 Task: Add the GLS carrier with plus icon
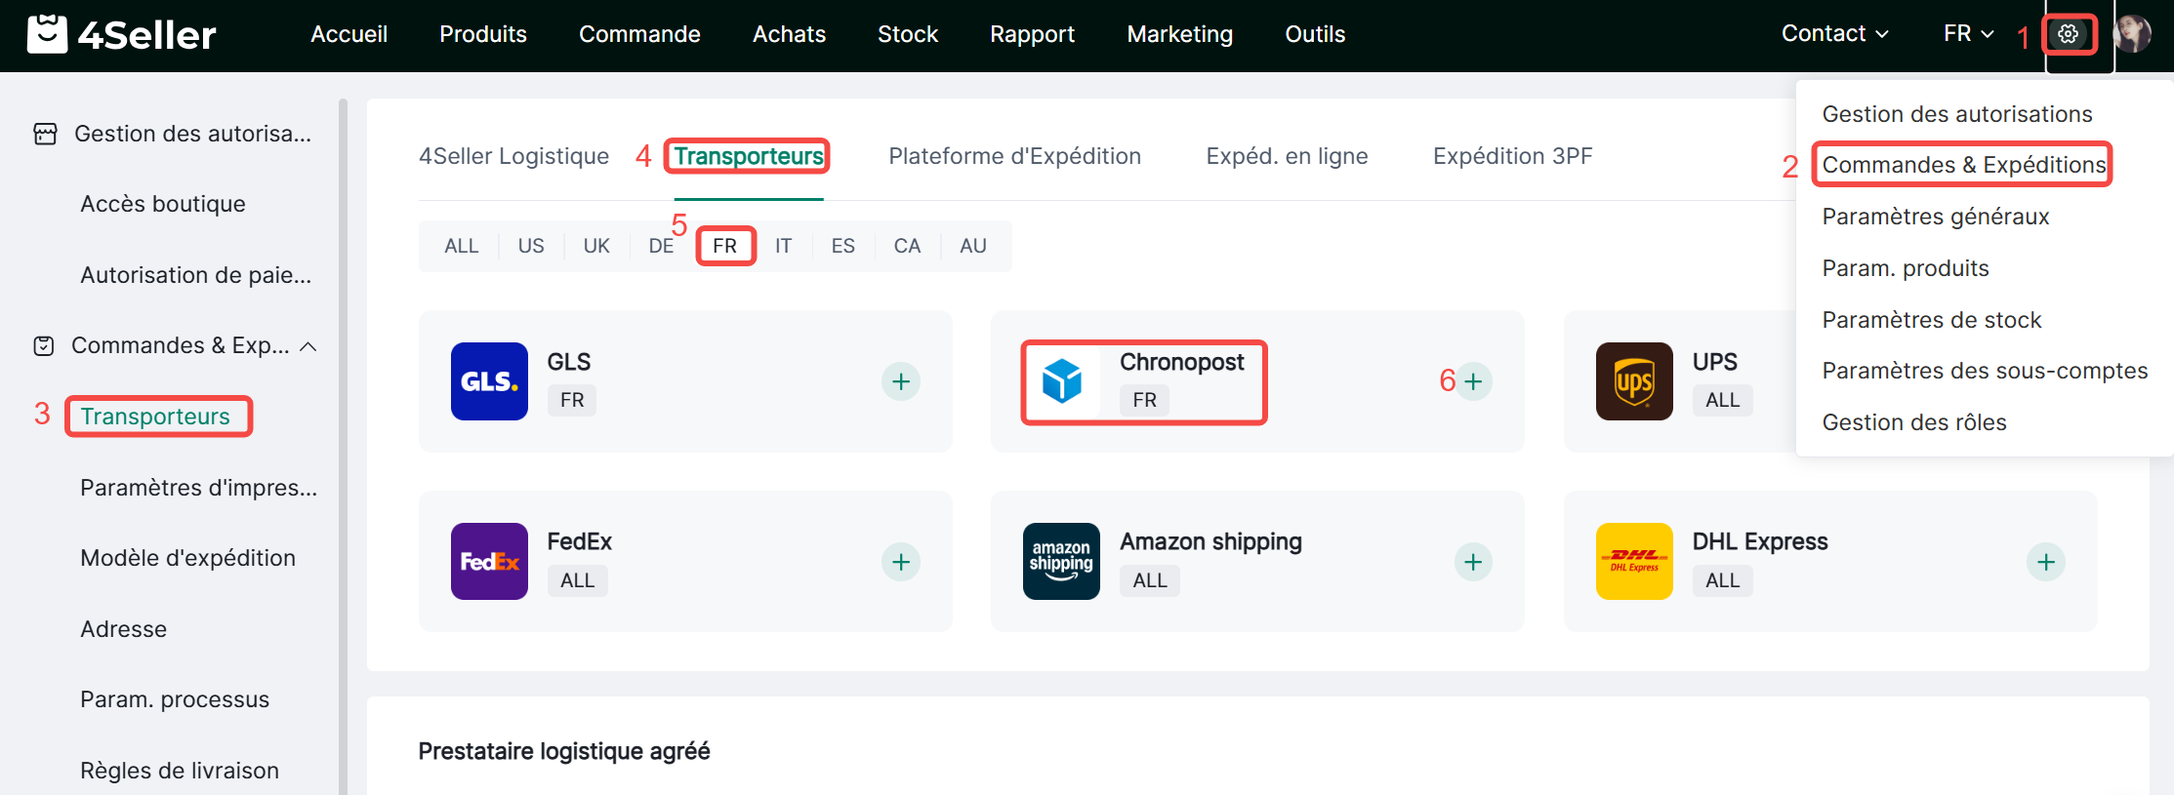tap(900, 381)
